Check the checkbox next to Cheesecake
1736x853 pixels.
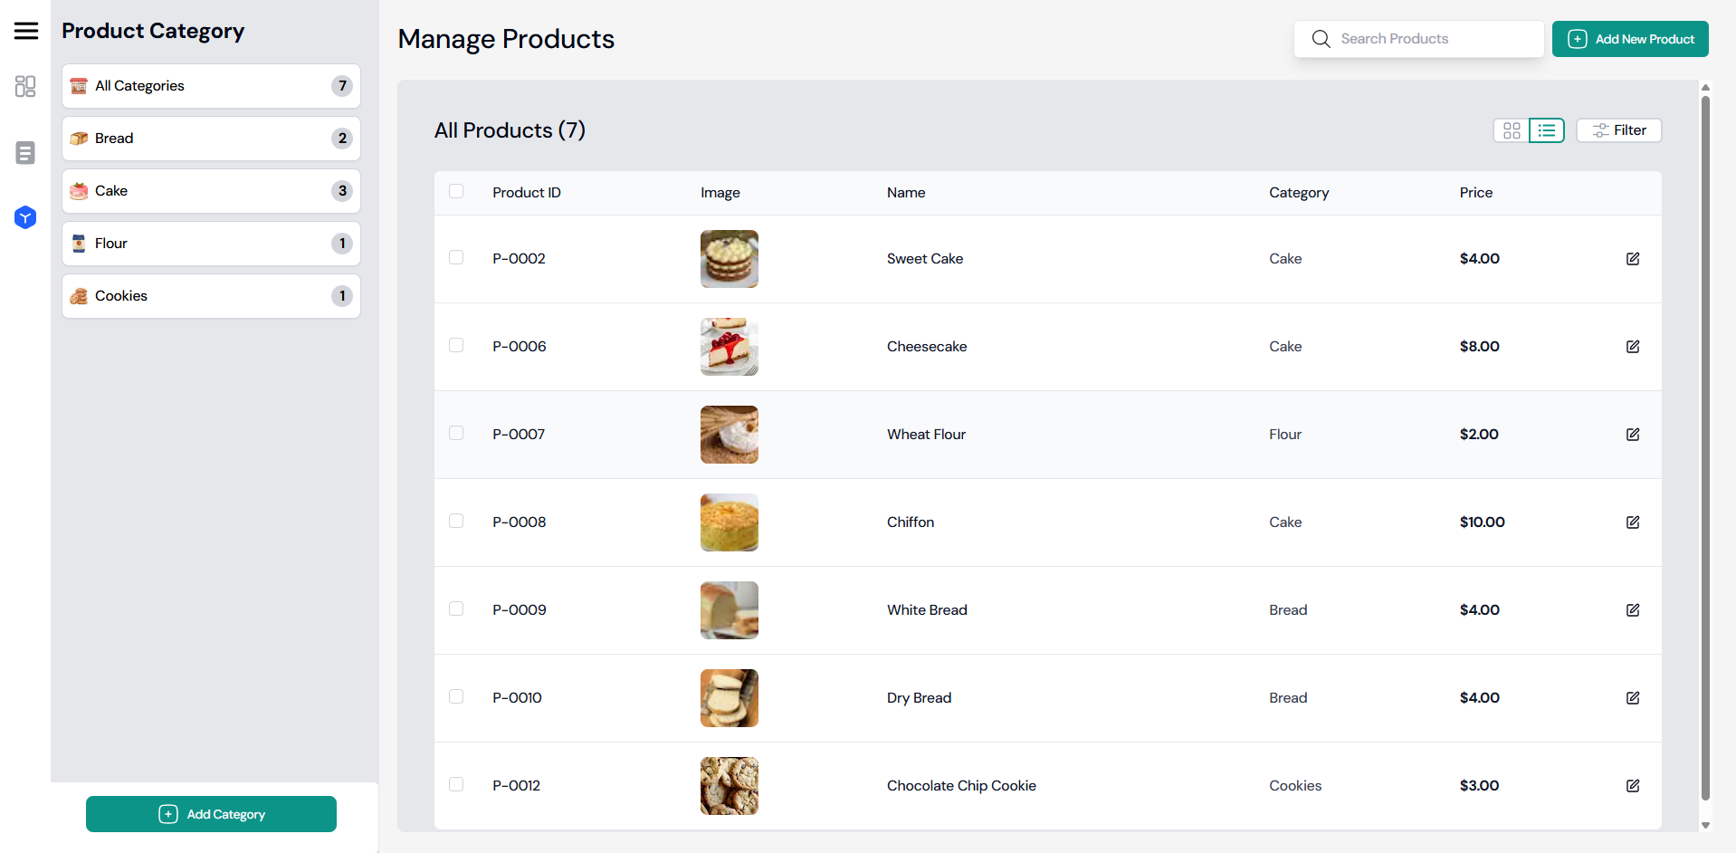tap(456, 345)
